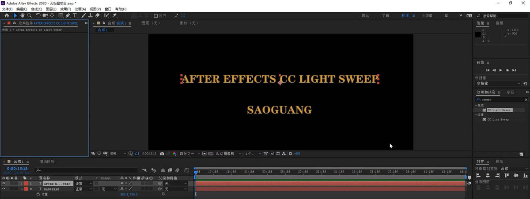
Task: Open the 动画(A) menu
Action: tap(80, 9)
